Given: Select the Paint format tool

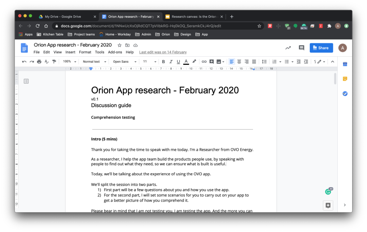Looking at the screenshot, I should point(54,62).
